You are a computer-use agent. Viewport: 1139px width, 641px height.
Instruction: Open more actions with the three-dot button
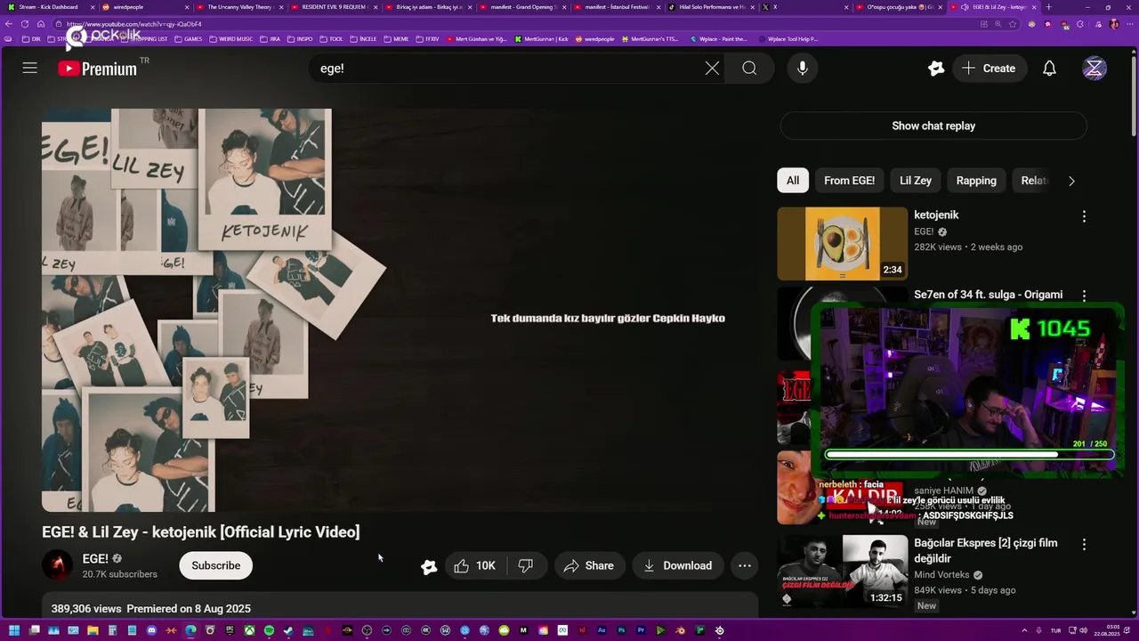coord(745,565)
